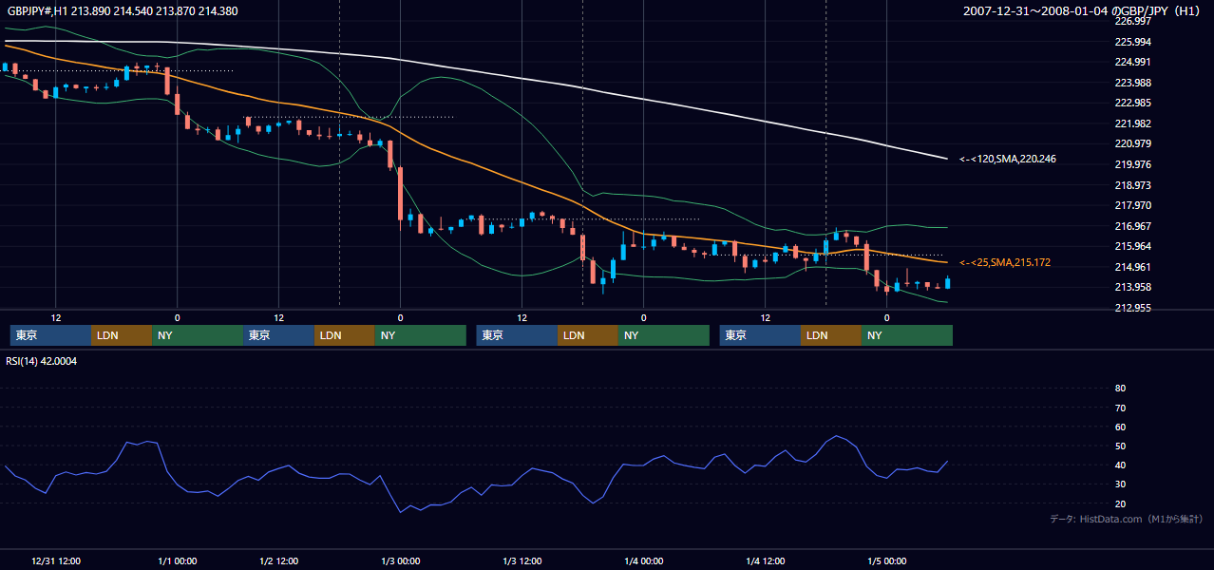The height and width of the screenshot is (570, 1214).
Task: Click price axis value 216.967
Action: 1132,226
